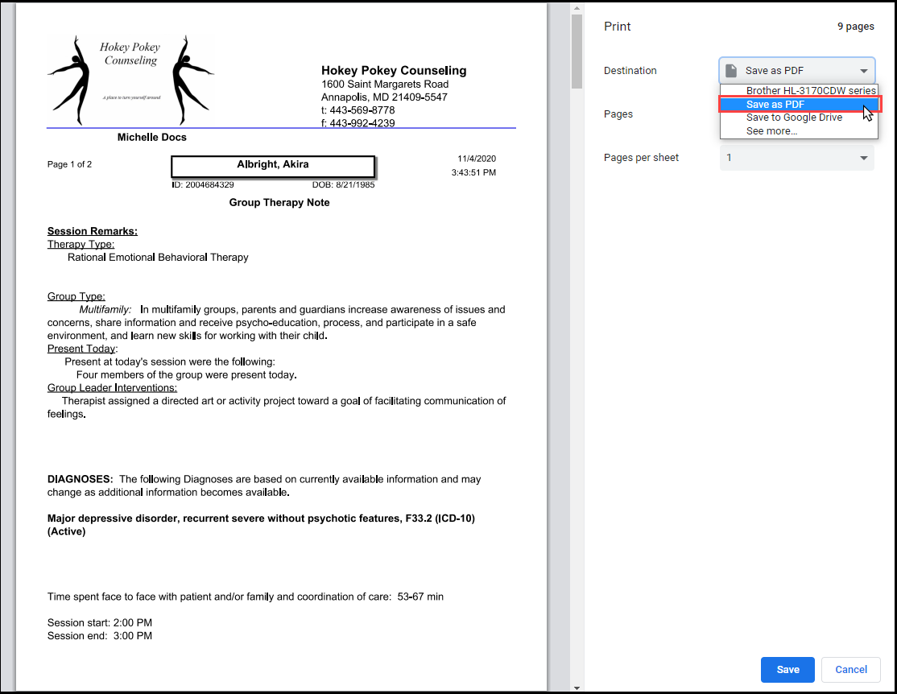Cancel the print dialog

click(x=850, y=670)
